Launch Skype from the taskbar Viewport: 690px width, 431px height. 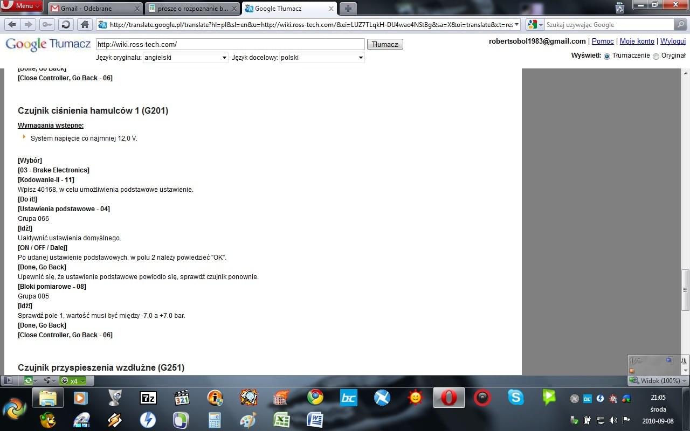[516, 398]
